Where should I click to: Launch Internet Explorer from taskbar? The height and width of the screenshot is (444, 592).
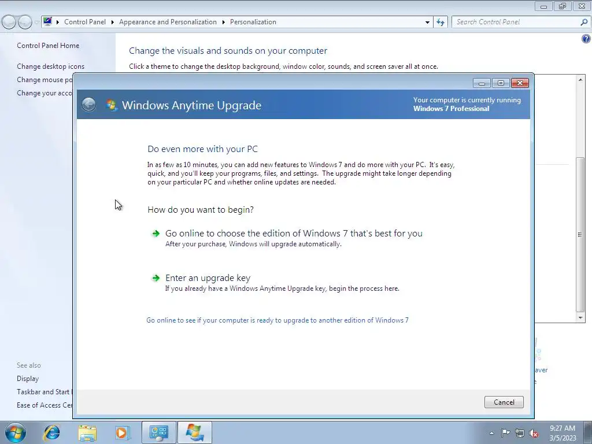tap(51, 432)
